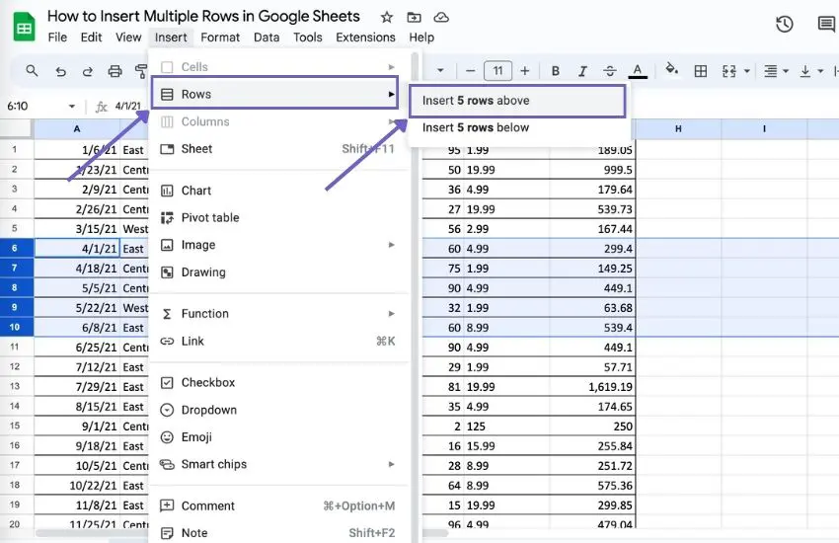
Task: Select row 11 header
Action: pyautogui.click(x=15, y=347)
